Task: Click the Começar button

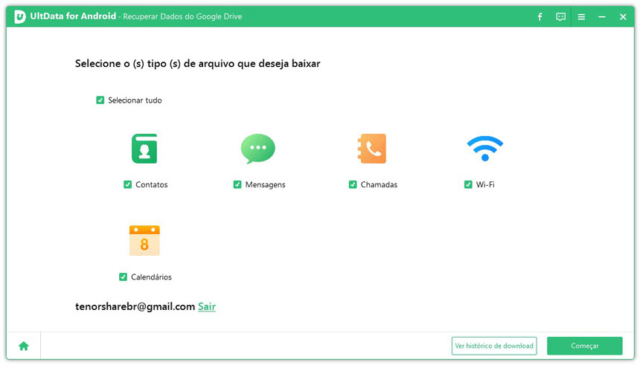Action: [x=584, y=346]
